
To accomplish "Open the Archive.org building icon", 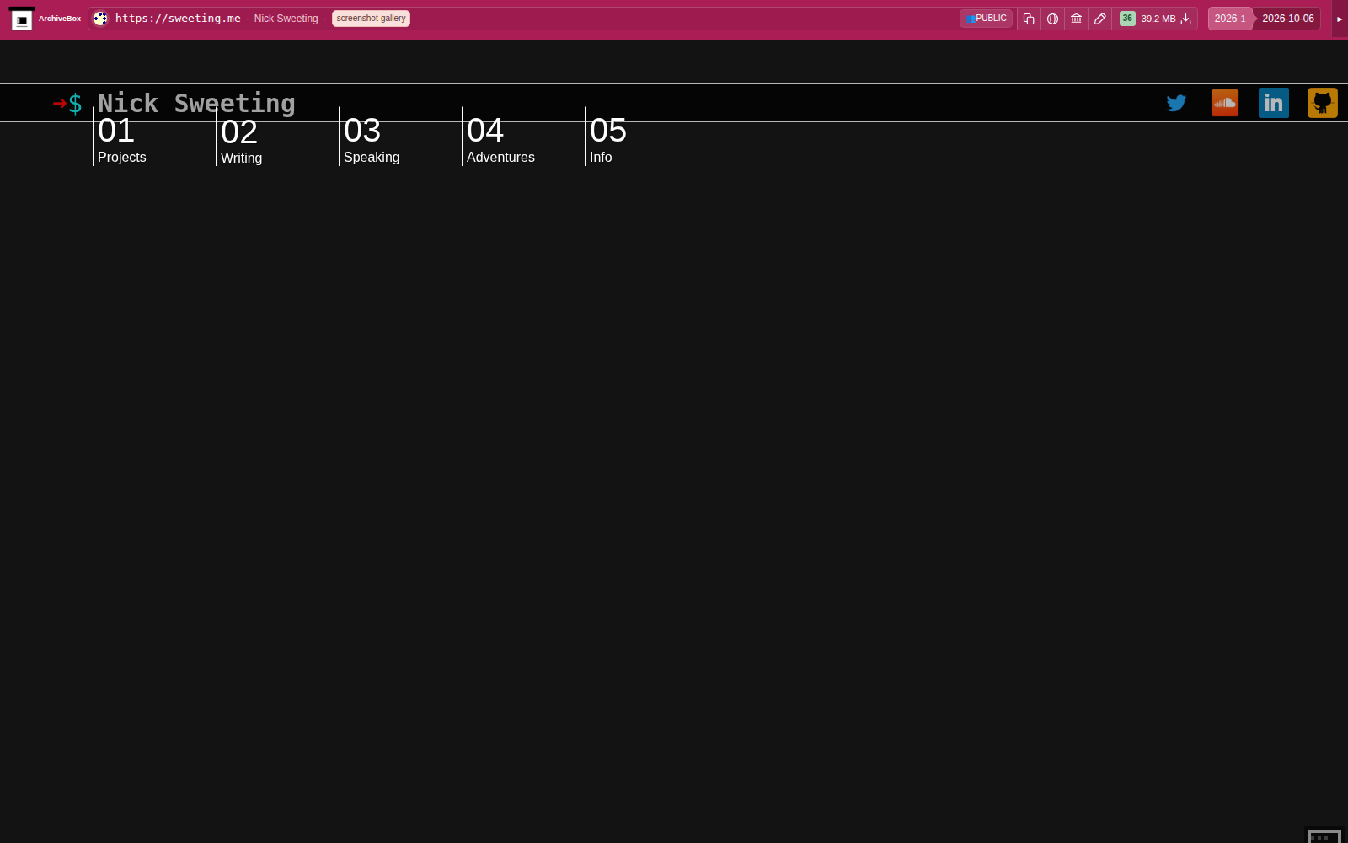I will (1076, 19).
